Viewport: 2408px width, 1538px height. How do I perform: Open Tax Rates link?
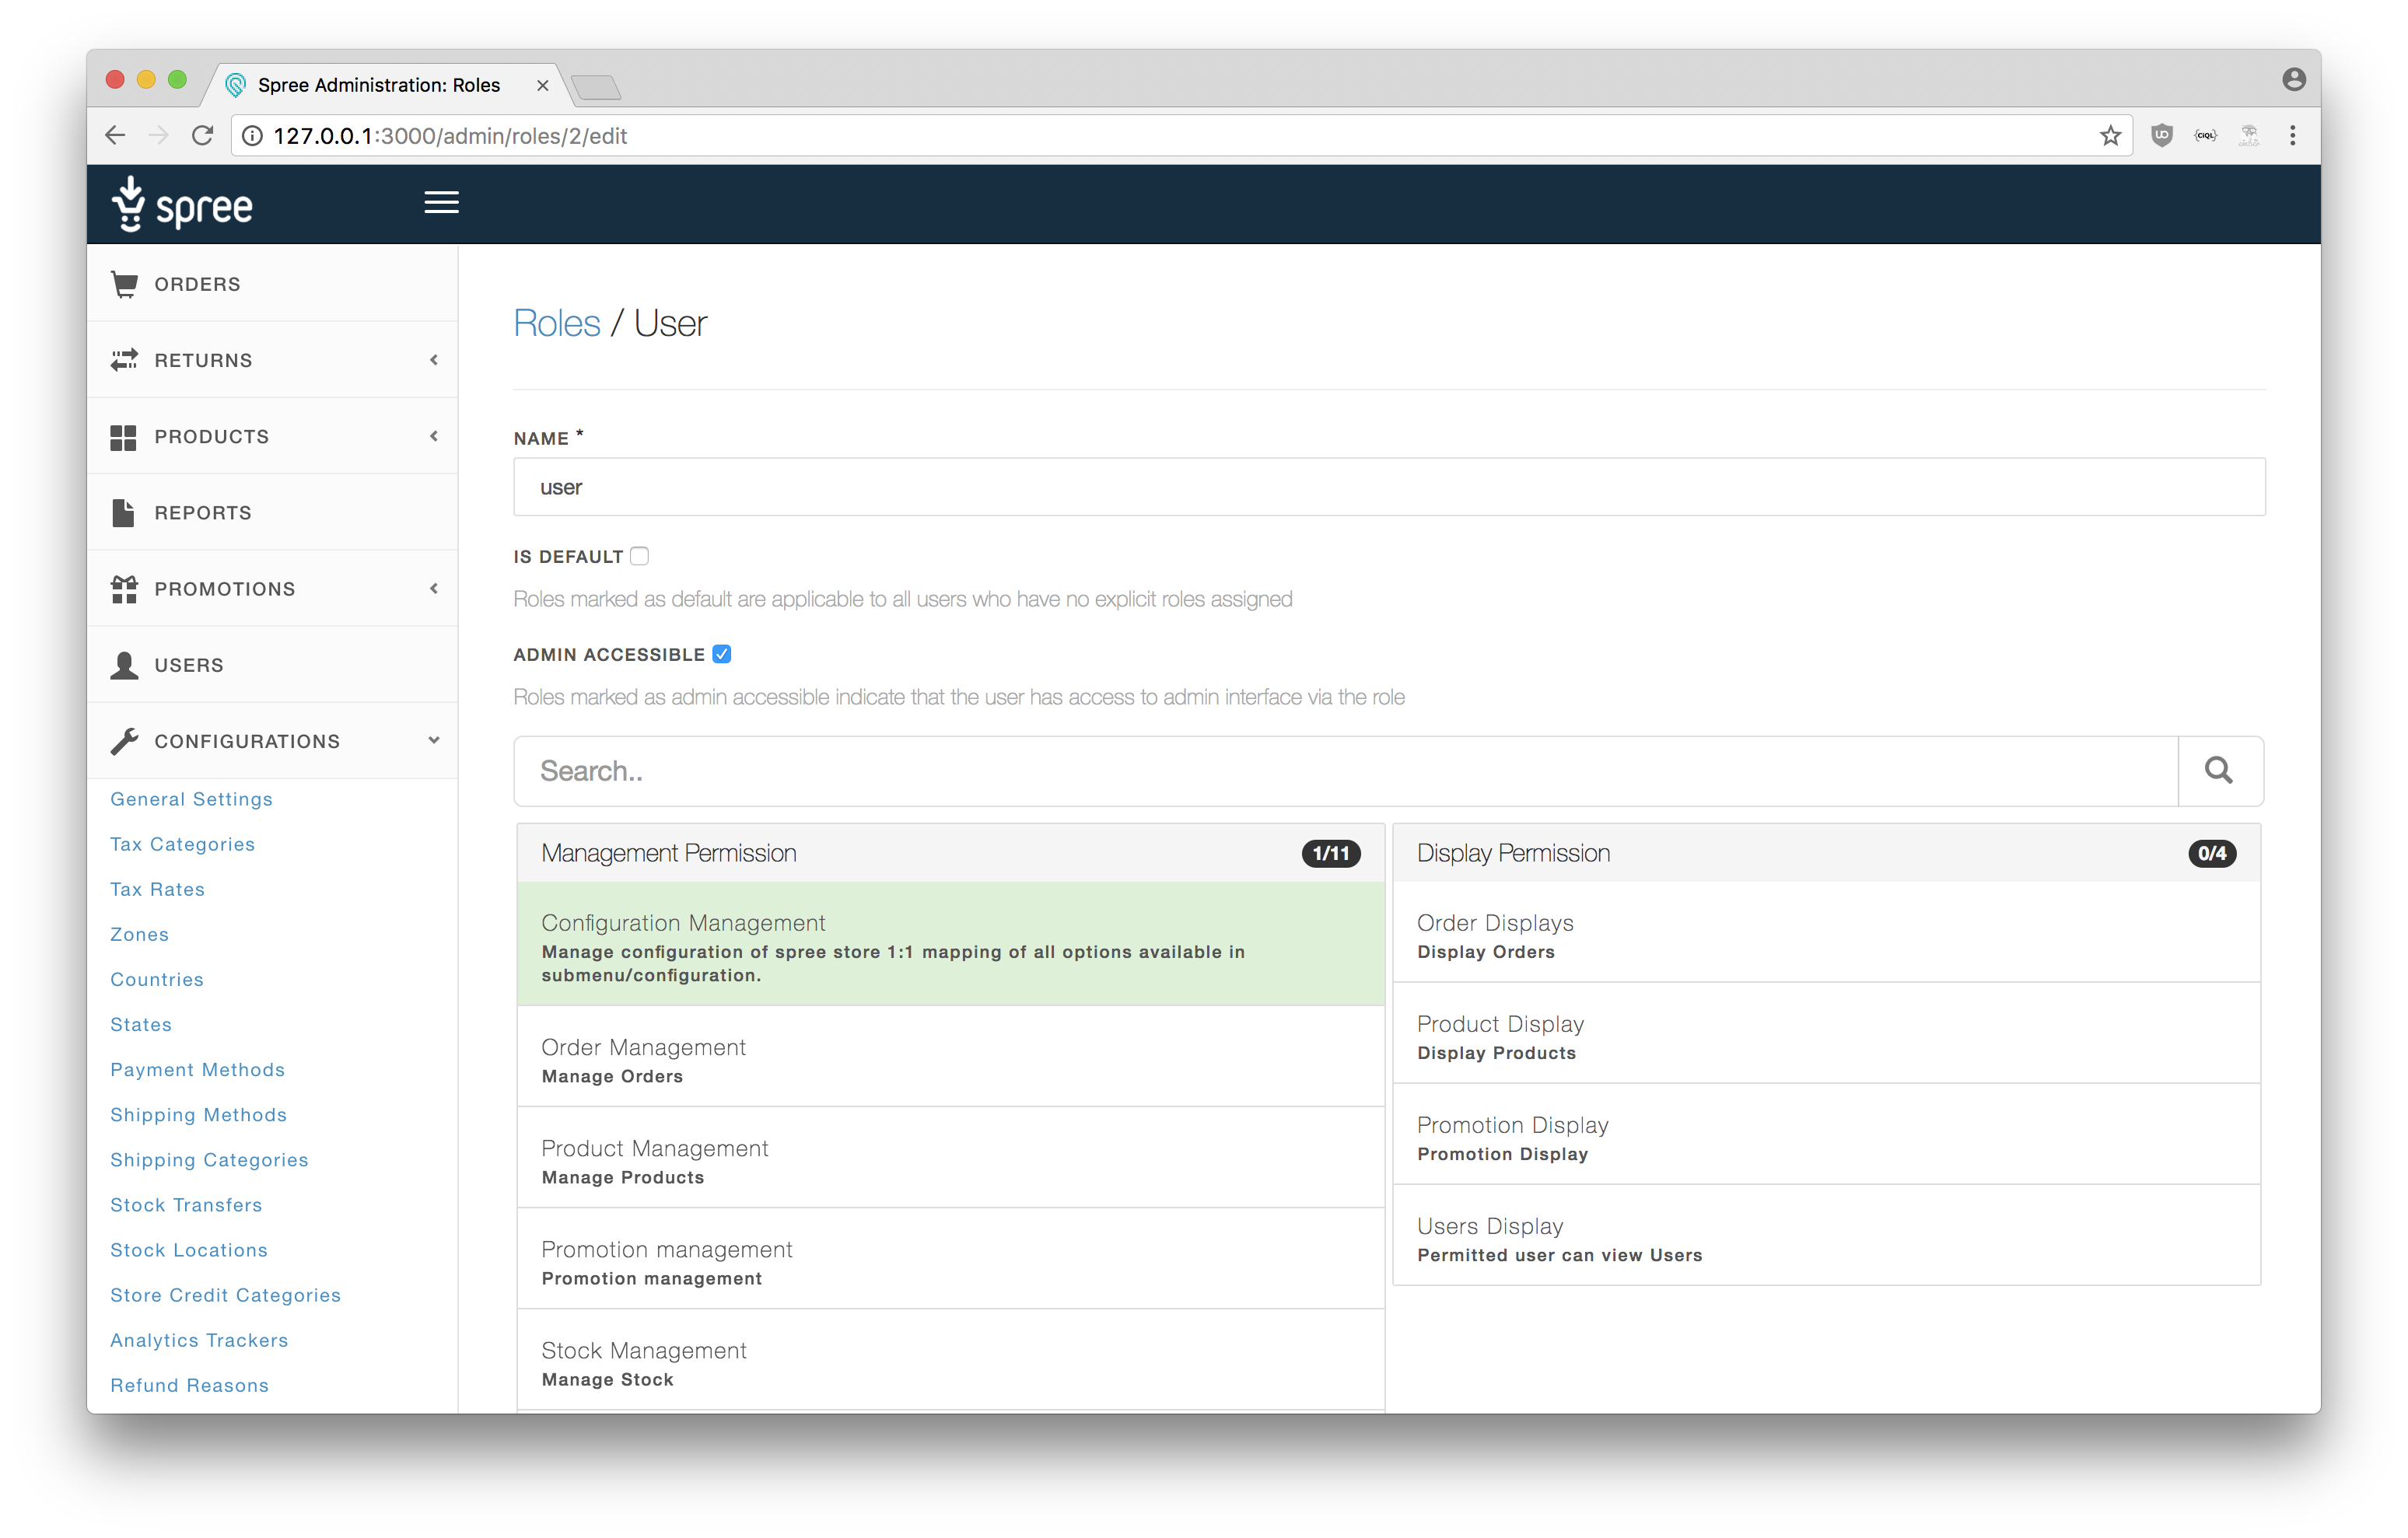click(x=158, y=889)
